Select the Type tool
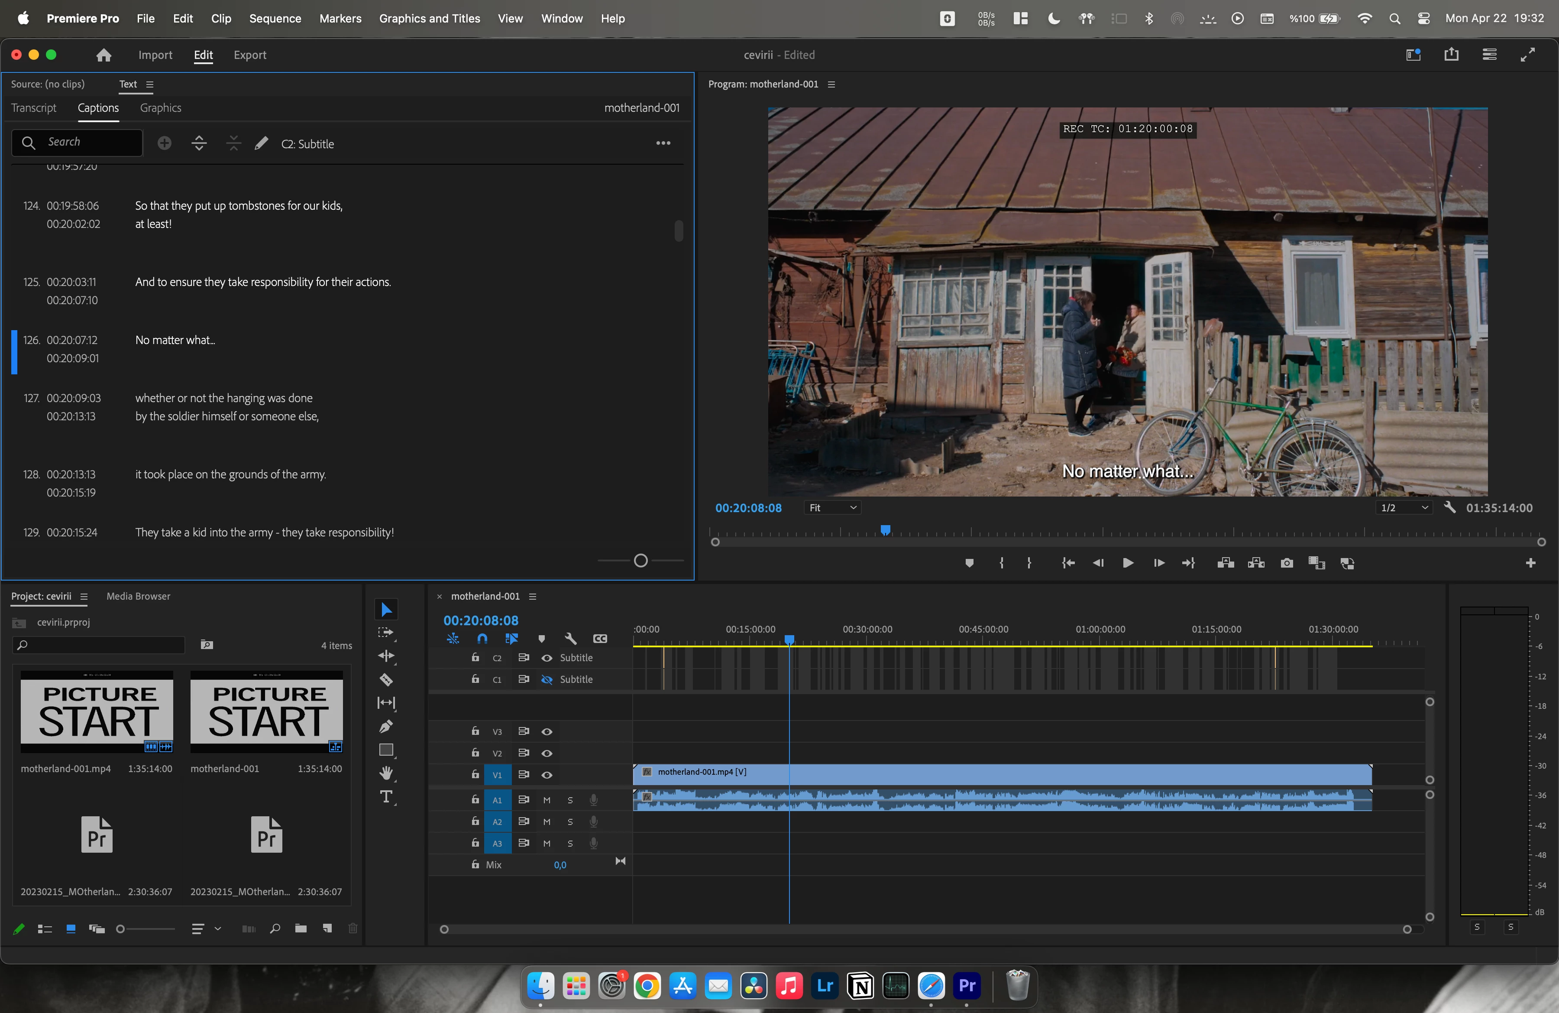The width and height of the screenshot is (1559, 1013). [x=386, y=797]
